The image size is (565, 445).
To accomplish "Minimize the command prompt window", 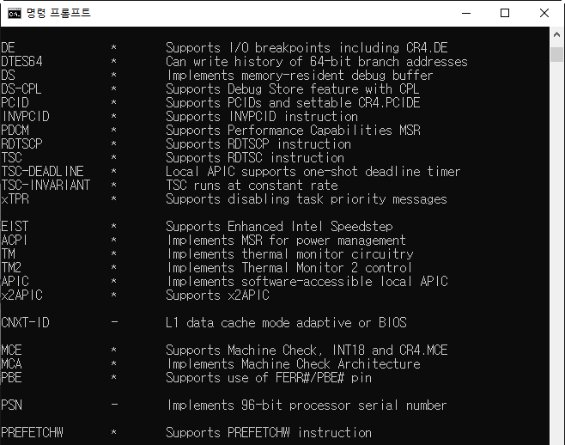I will point(466,14).
